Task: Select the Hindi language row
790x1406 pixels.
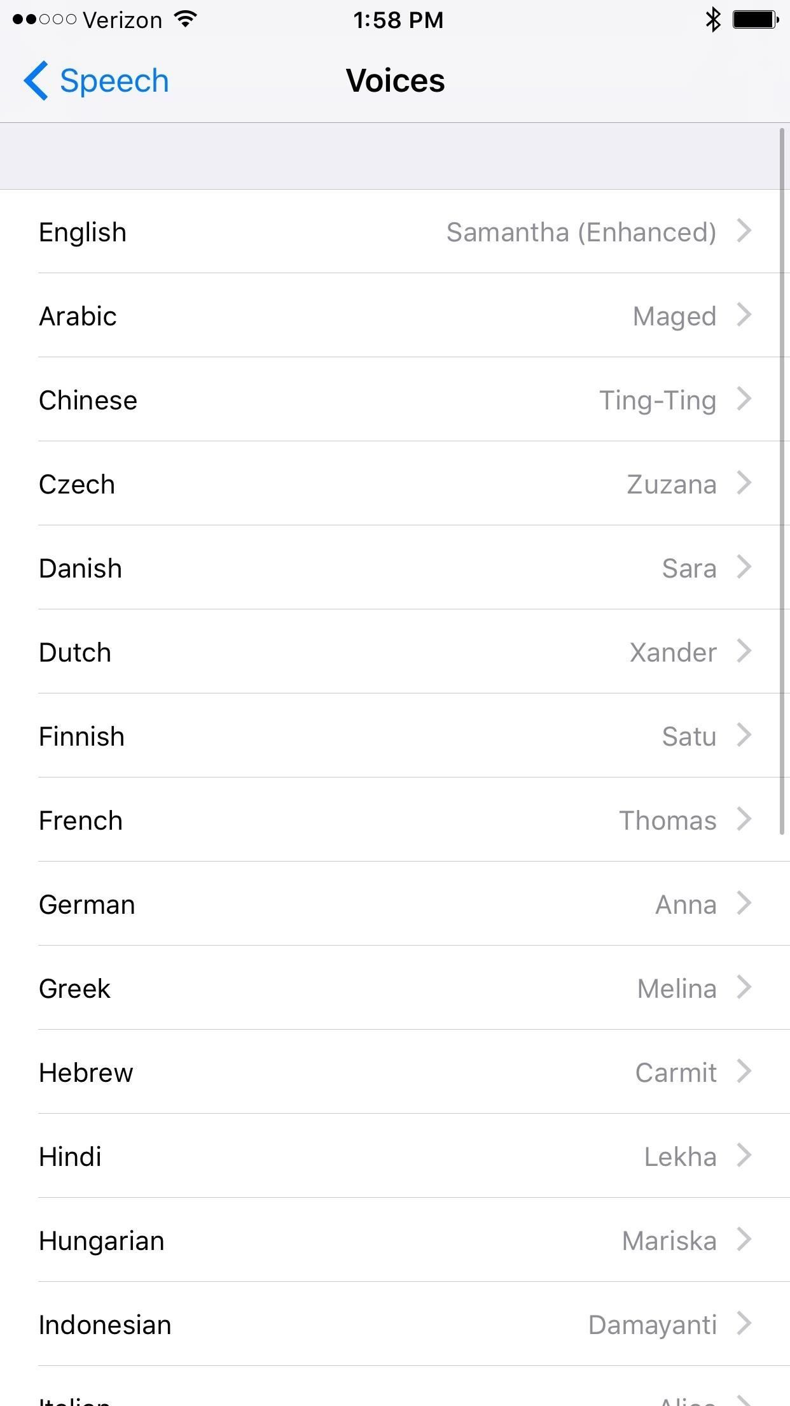Action: pos(394,1156)
